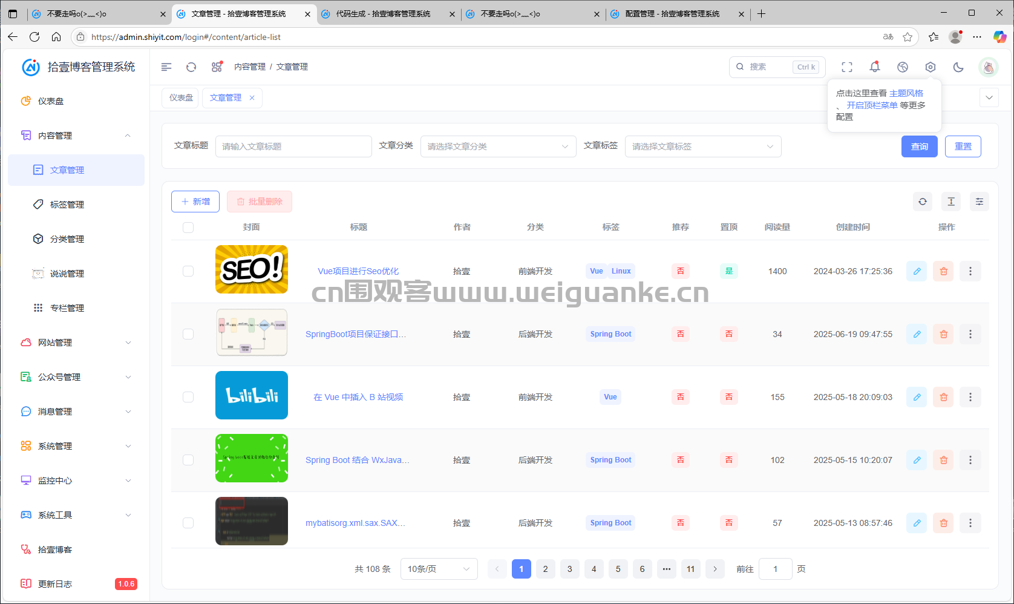Toggle 置顶 status for Vue项目进行Seo优化
The image size is (1014, 604).
click(x=728, y=271)
